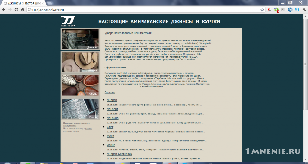Bookmark page with the star icon
This screenshot has width=308, height=164.
click(262, 10)
